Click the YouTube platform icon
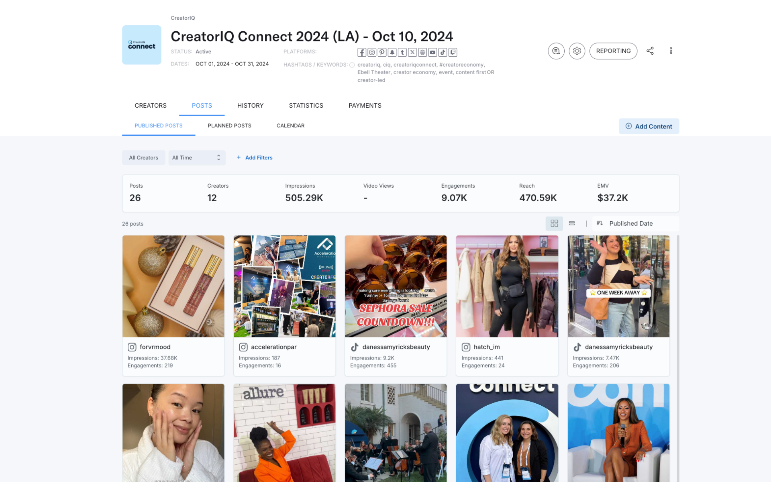Screen dimensions: 771x482 [x=432, y=53]
